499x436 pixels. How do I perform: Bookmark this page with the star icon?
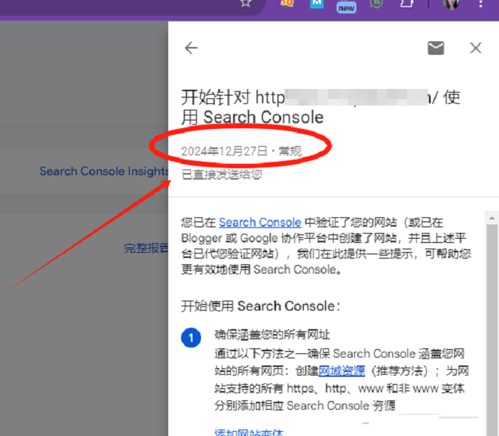[x=246, y=3]
